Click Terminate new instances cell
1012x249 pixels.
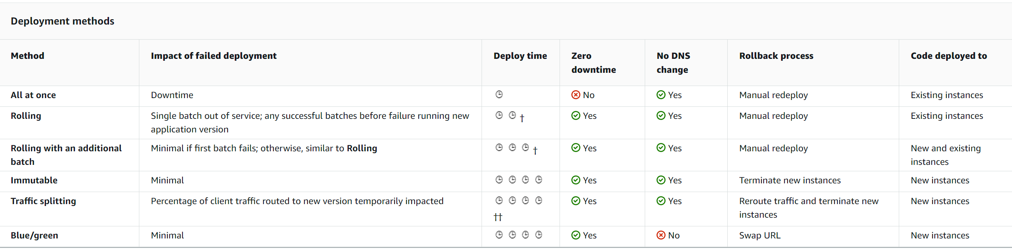pos(790,180)
